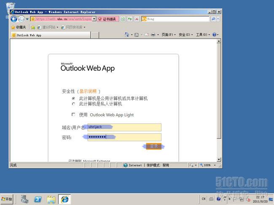Open Windows Explorer folder on the taskbar
The image size is (274, 205).
point(51,199)
